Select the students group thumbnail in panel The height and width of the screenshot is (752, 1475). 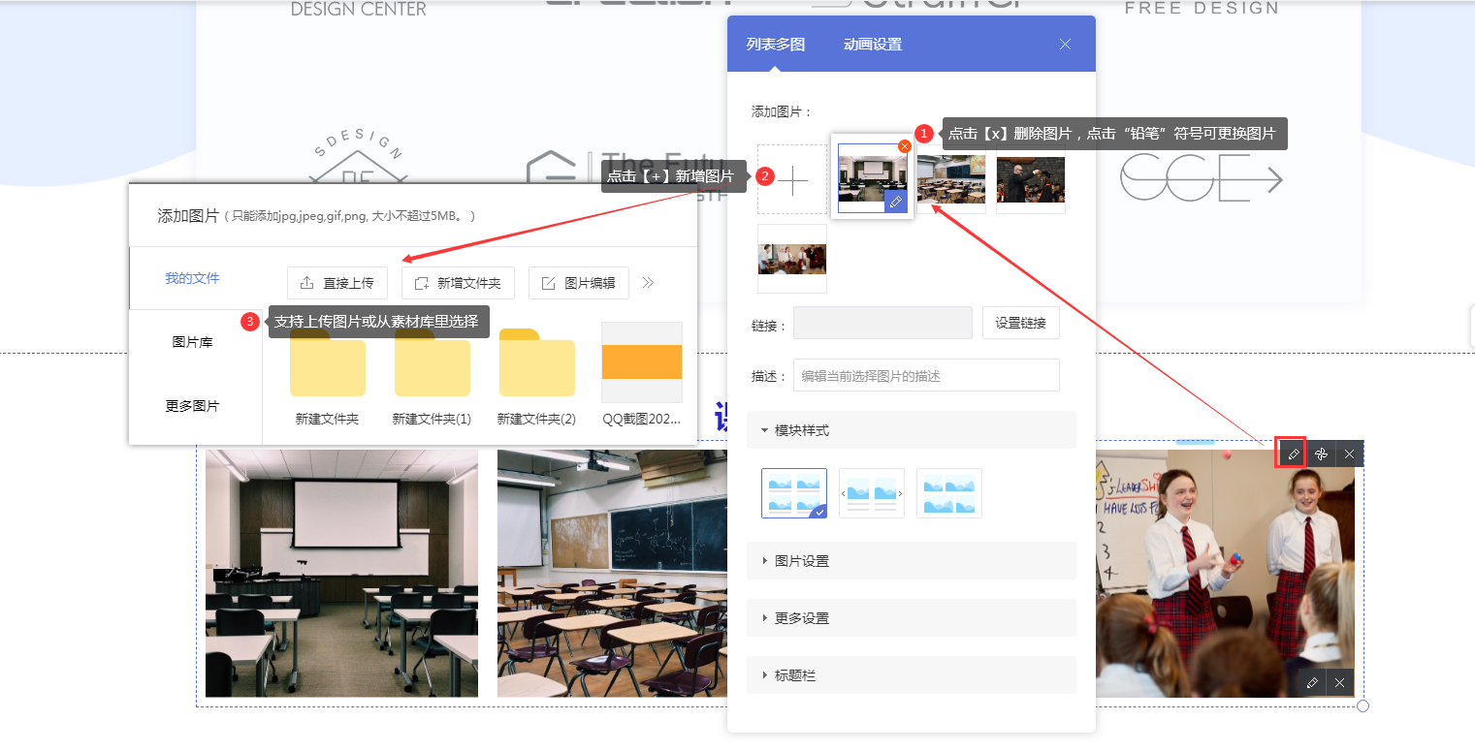(x=792, y=259)
